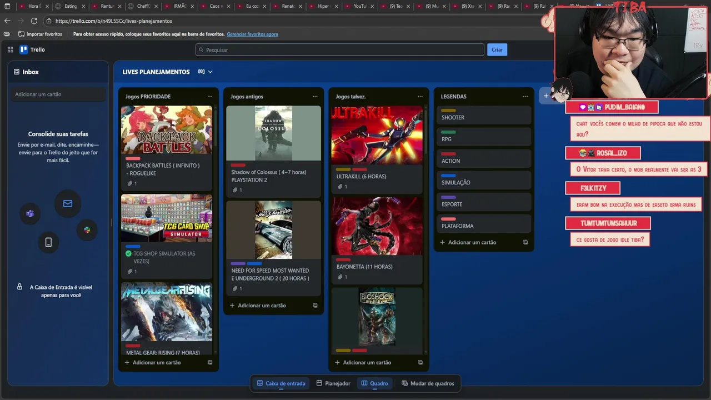Toggle the Caixa de entrada panel
Image resolution: width=711 pixels, height=400 pixels.
[281, 383]
